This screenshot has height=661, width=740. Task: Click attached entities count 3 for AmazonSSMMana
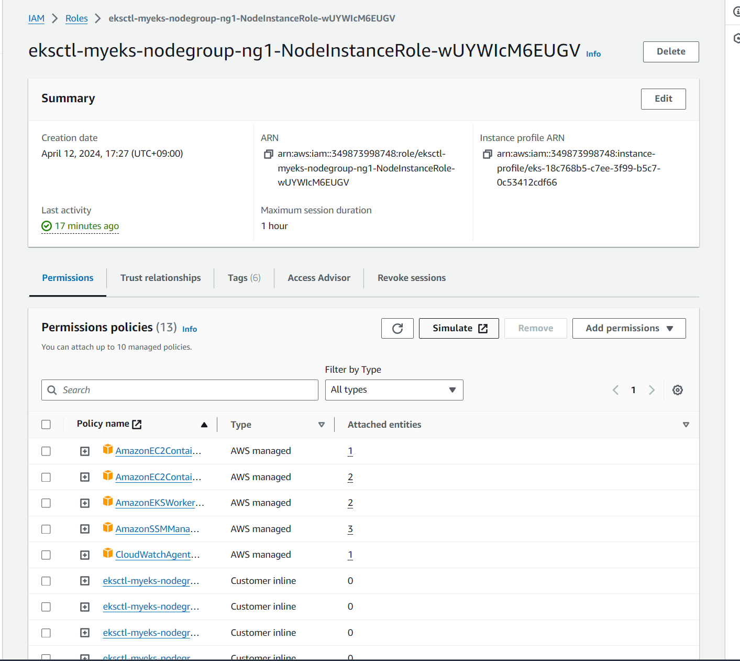350,529
